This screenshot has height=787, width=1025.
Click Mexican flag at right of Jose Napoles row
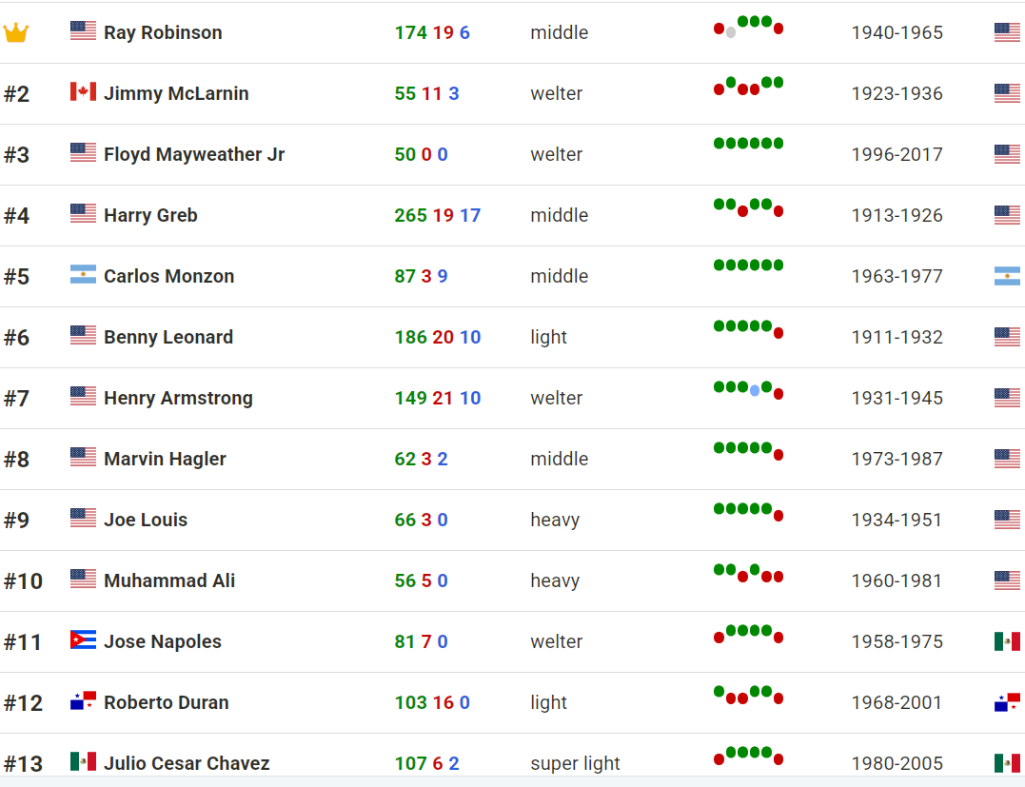click(x=1006, y=641)
